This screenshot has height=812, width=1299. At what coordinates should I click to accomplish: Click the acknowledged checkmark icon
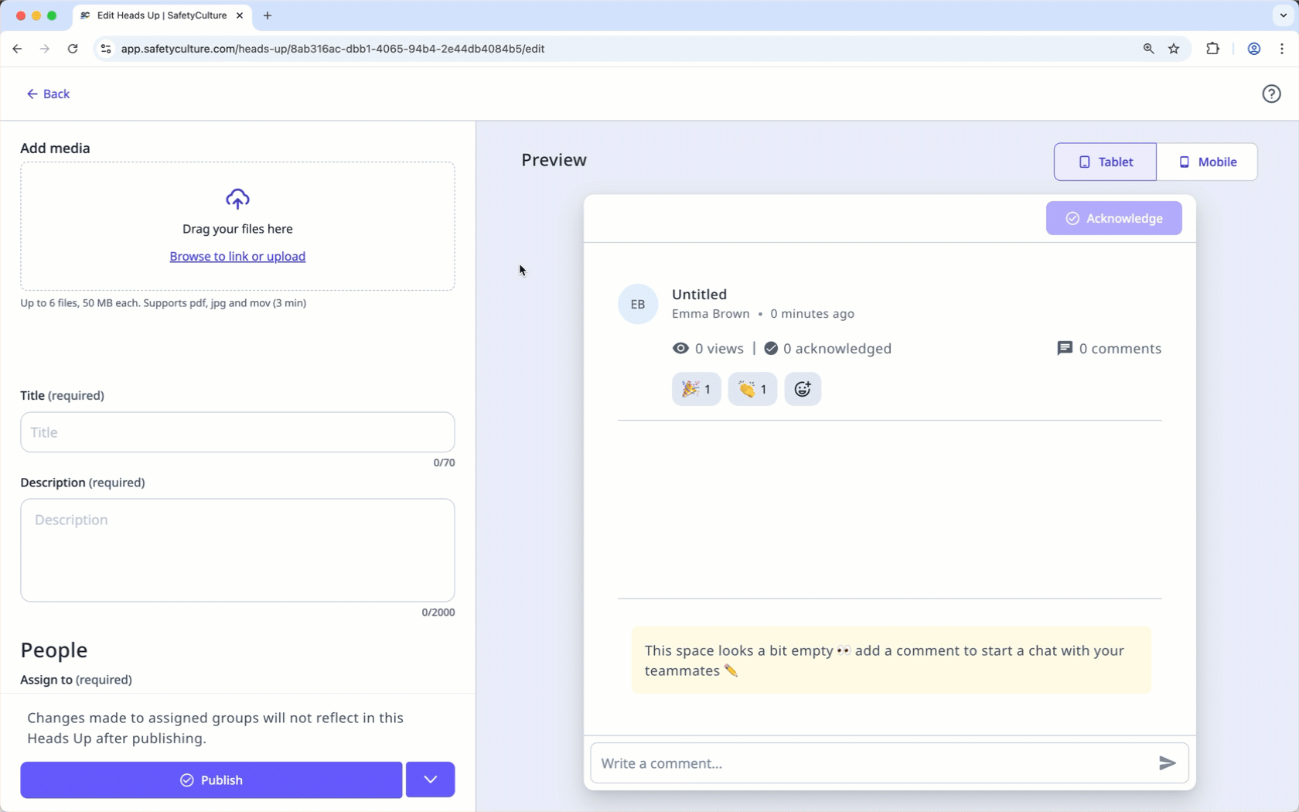click(x=771, y=349)
